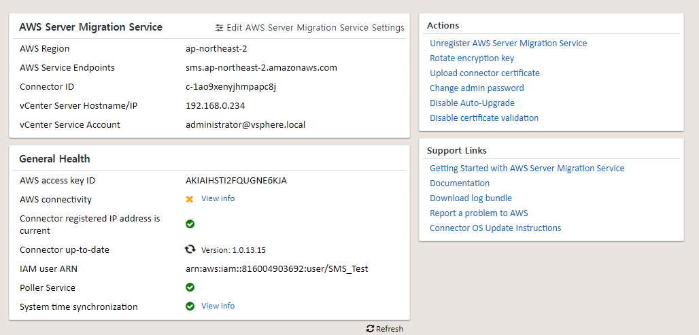Click Download log bundle
Image resolution: width=699 pixels, height=335 pixels.
(471, 198)
